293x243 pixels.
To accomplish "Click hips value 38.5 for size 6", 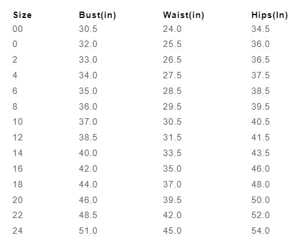I will tap(261, 91).
